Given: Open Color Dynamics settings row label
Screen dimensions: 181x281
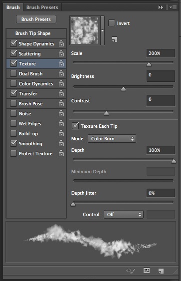Looking at the screenshot, I should click(36, 84).
